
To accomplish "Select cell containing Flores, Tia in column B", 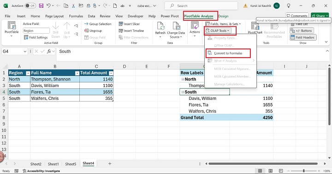I will coord(55,92).
